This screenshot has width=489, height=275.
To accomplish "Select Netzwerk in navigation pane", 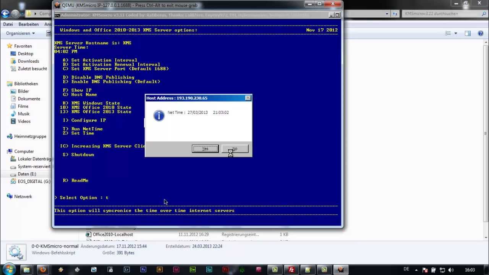I will pos(23,197).
